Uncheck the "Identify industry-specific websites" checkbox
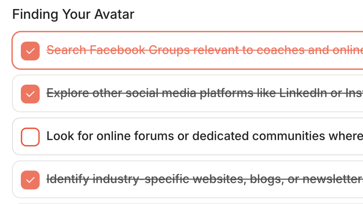Screen dimensions: 363x204 30,180
